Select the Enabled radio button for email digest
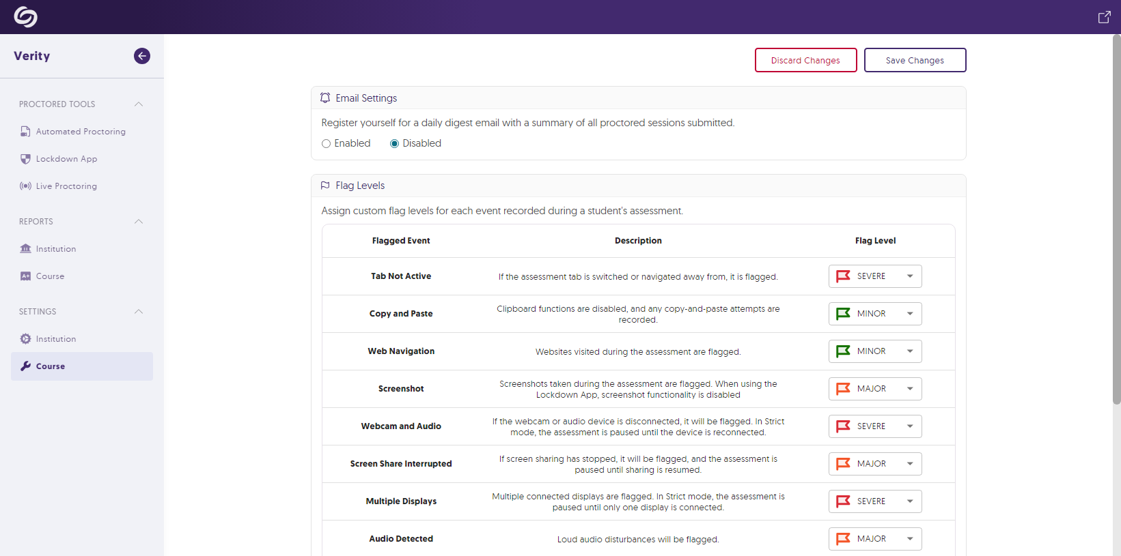Viewport: 1121px width, 556px height. [327, 143]
